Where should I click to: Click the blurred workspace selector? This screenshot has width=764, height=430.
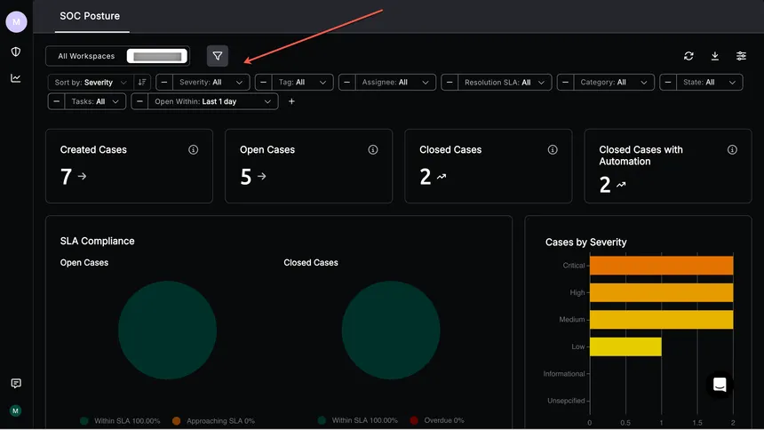tap(157, 56)
